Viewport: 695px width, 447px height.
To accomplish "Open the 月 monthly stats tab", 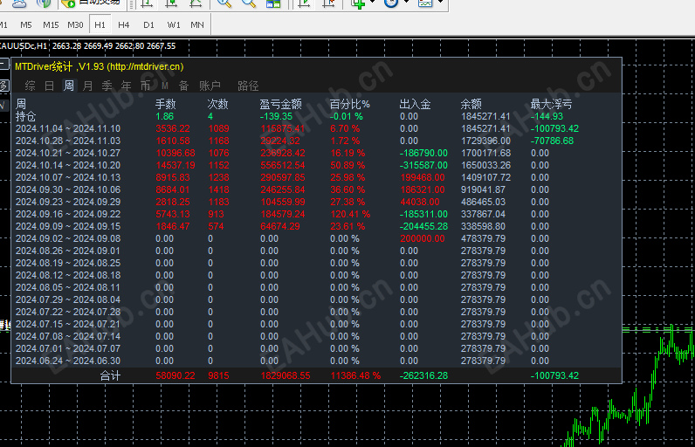I will pyautogui.click(x=88, y=86).
